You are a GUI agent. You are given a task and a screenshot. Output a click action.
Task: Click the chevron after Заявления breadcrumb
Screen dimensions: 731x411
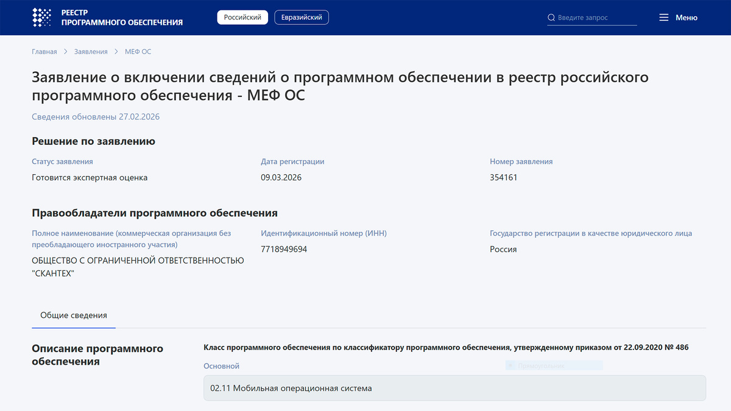pyautogui.click(x=116, y=52)
